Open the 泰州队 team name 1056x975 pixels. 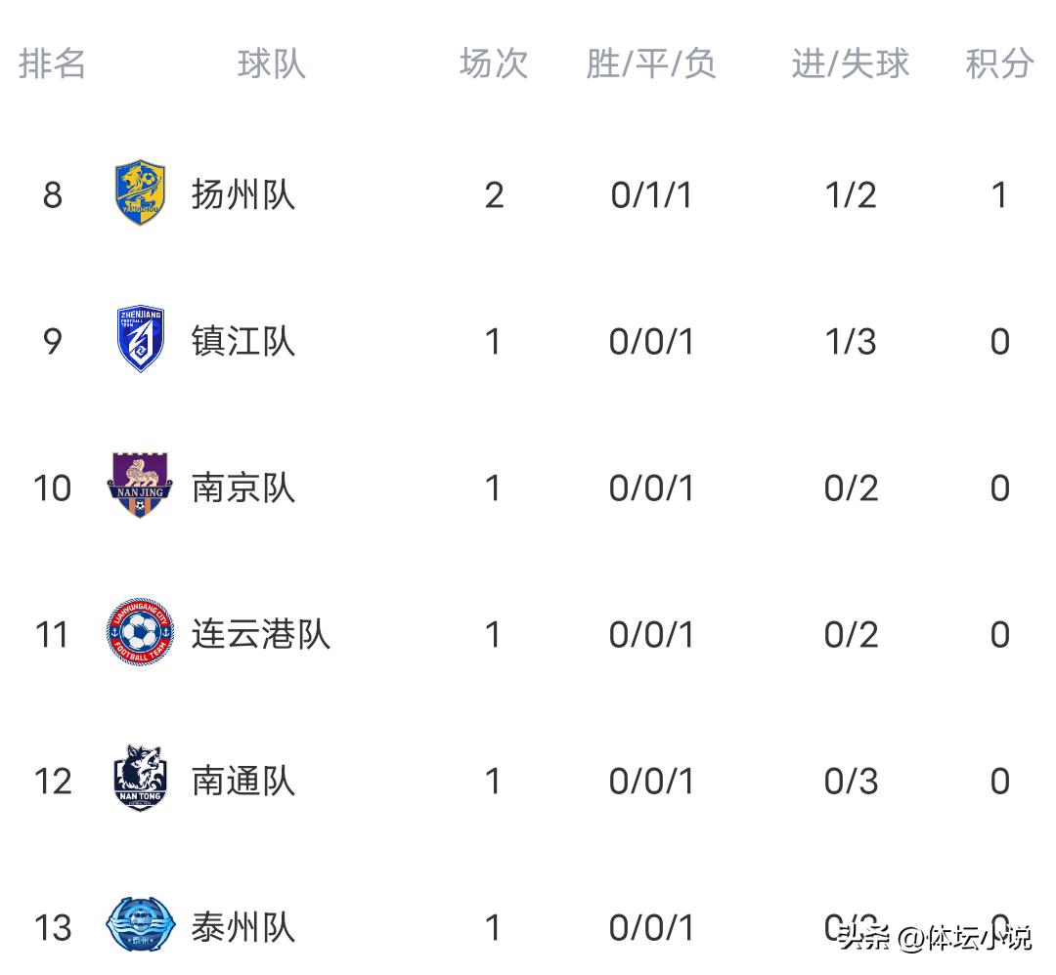coord(243,927)
